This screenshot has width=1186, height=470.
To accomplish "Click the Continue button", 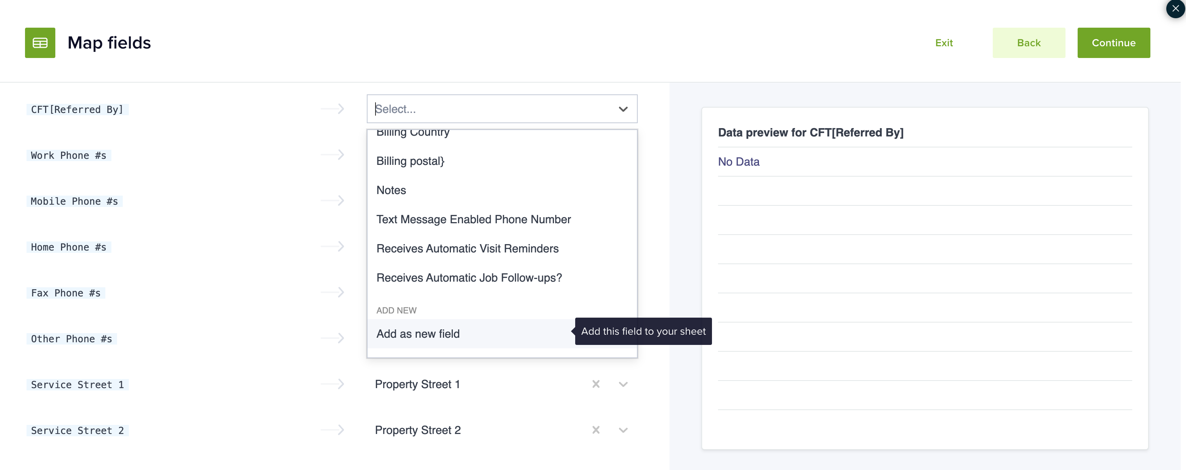I will click(x=1113, y=43).
